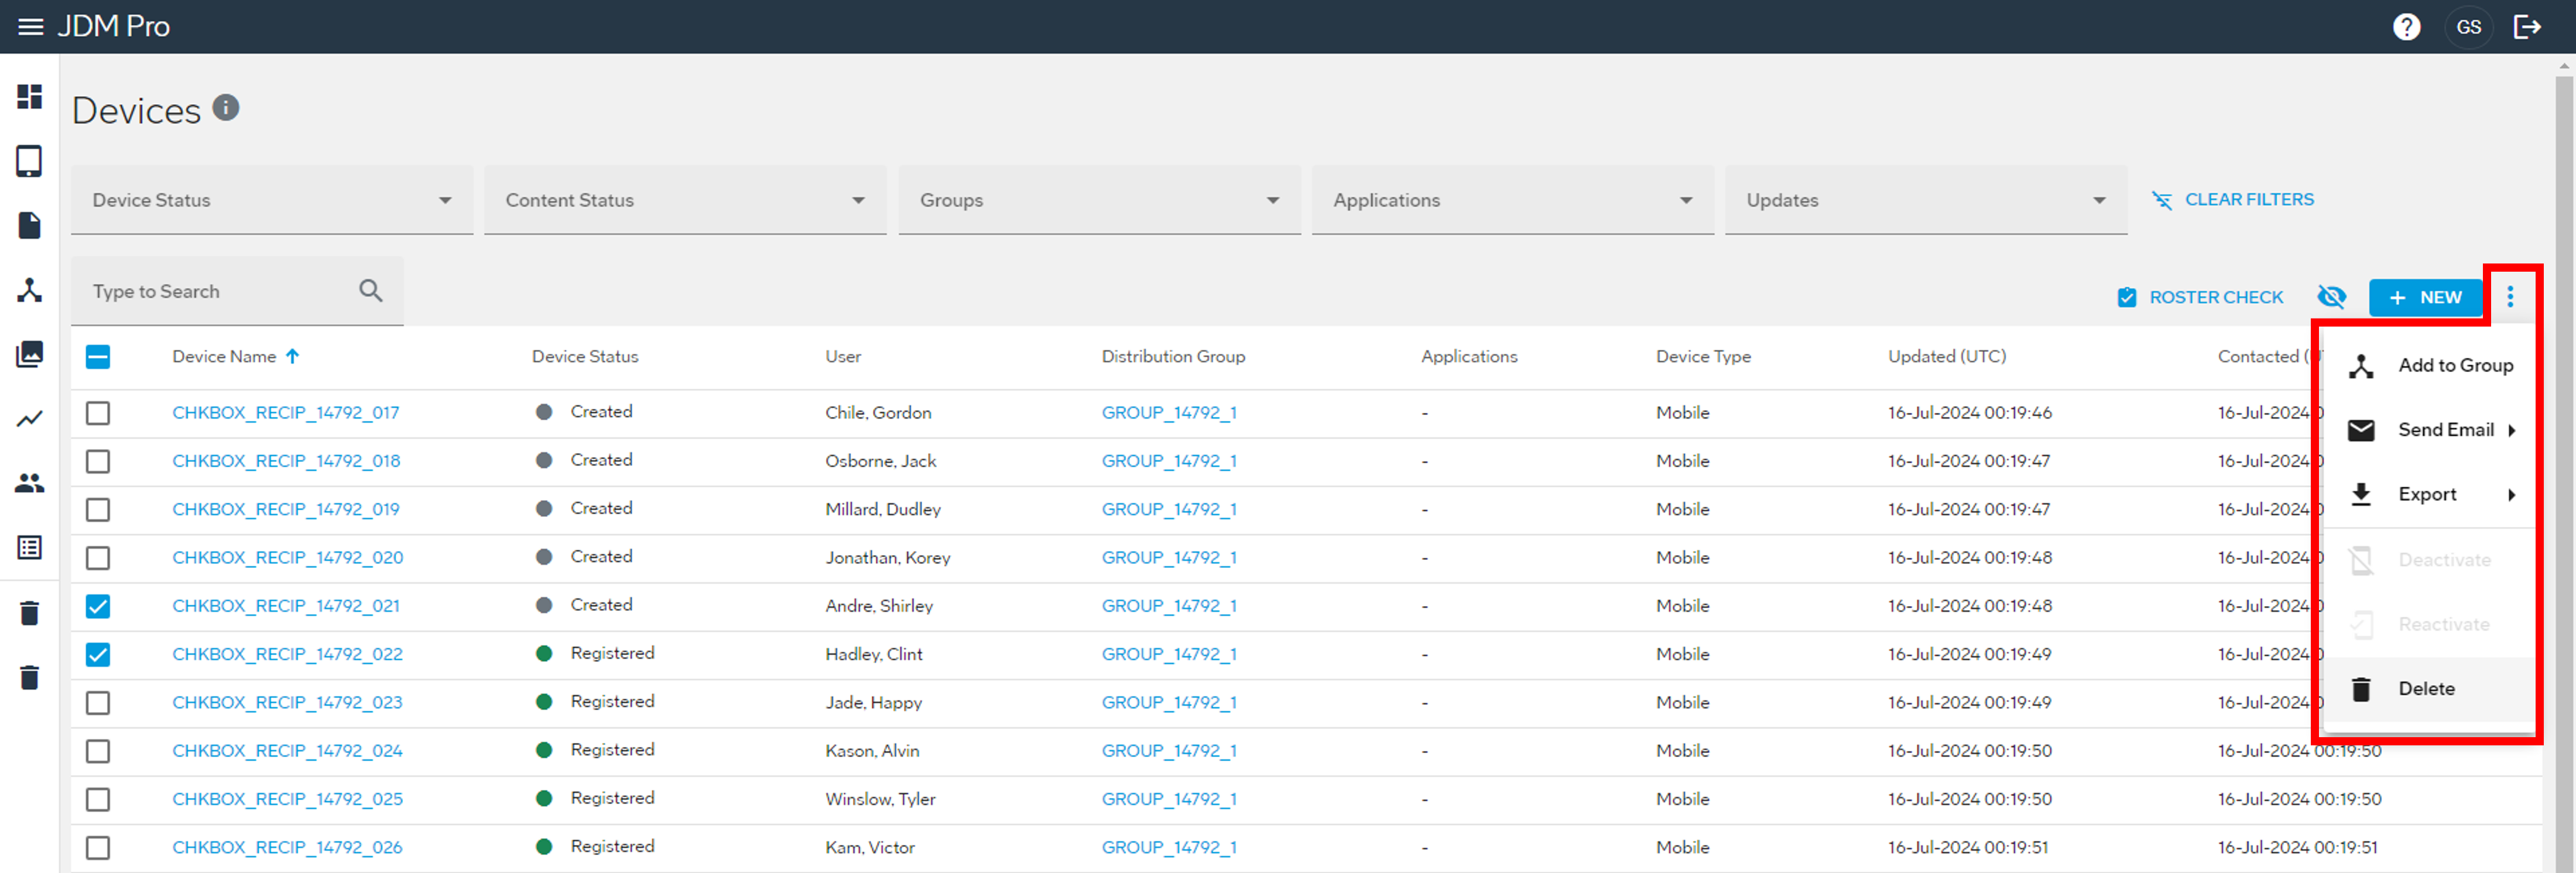The height and width of the screenshot is (873, 2576).
Task: Click the Type to Search field
Action: [237, 291]
